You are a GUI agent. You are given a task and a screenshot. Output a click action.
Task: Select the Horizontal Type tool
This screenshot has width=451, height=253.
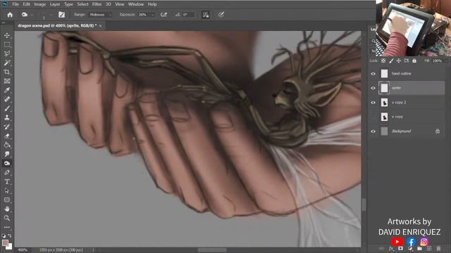click(x=7, y=181)
